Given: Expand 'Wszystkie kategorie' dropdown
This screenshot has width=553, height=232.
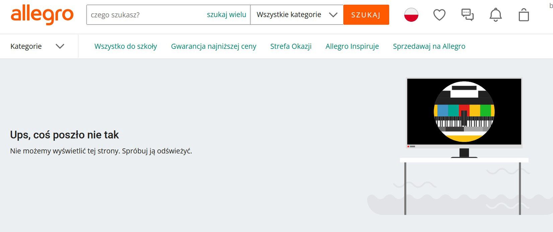Looking at the screenshot, I should [297, 15].
